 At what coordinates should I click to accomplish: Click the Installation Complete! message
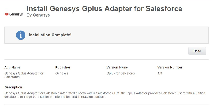click(x=50, y=35)
